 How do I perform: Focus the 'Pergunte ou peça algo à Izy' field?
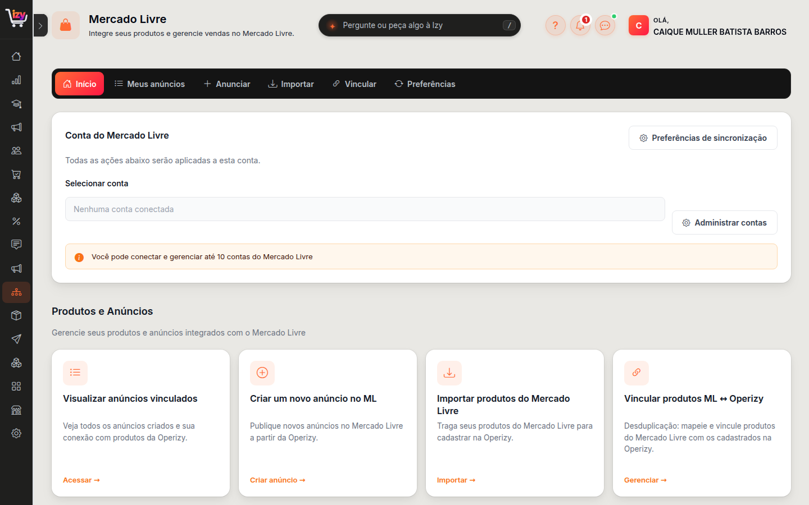point(420,25)
